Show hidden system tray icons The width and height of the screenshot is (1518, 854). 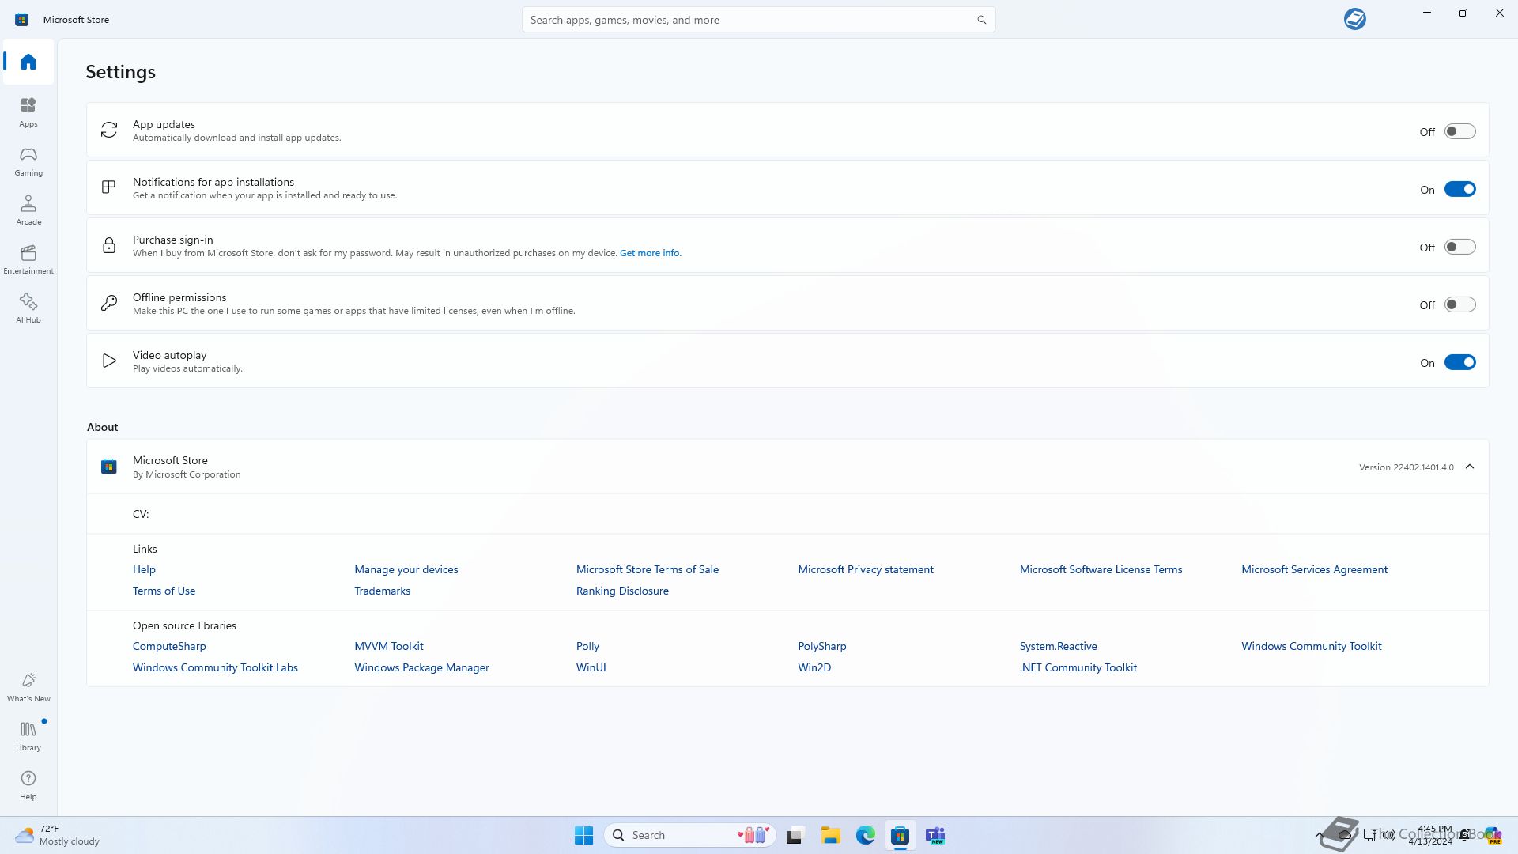click(x=1319, y=835)
